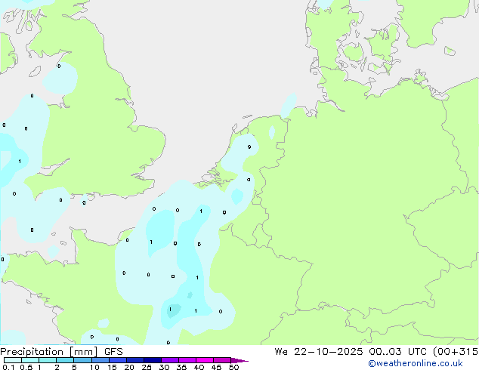Click the 45–50 mm legend color swatch
The width and height of the screenshot is (479, 370).
click(222, 360)
